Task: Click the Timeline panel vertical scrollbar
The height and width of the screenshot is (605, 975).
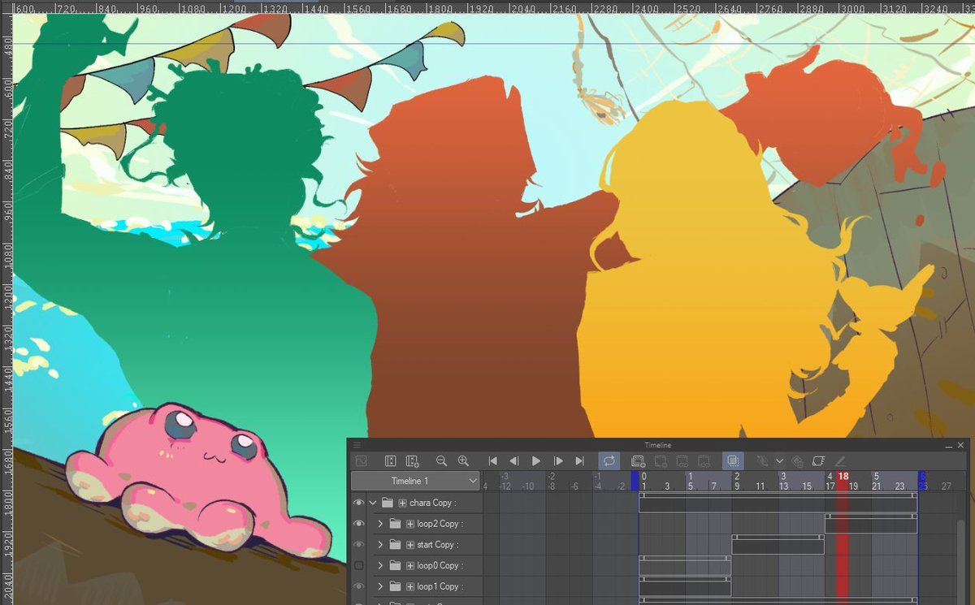Action: point(962,560)
